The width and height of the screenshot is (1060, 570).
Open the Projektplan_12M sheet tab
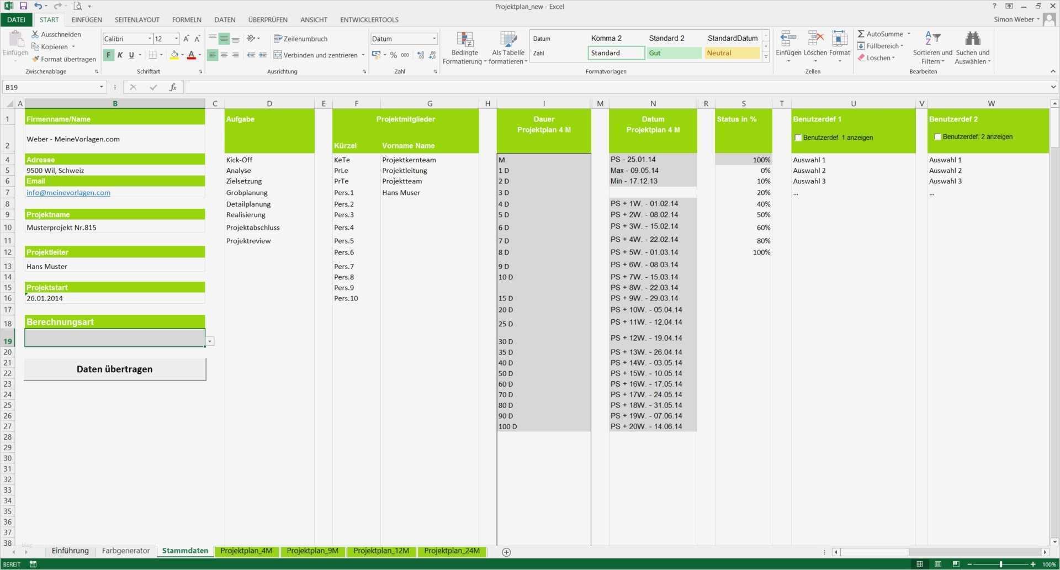coord(381,551)
